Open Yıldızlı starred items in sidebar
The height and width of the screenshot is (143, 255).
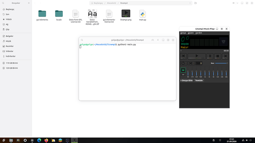[x=16, y=19]
